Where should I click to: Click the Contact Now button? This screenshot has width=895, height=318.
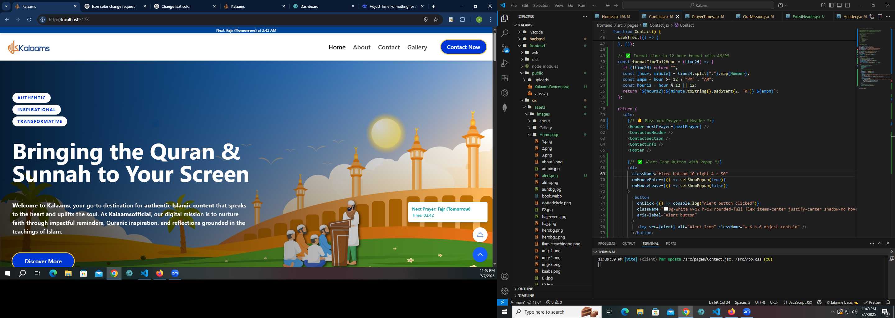click(x=463, y=47)
